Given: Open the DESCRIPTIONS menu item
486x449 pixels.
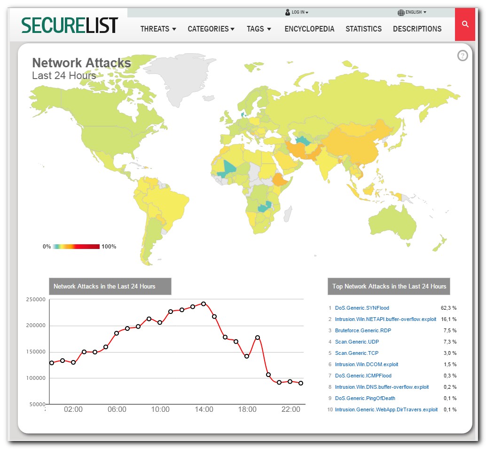Looking at the screenshot, I should pos(417,29).
